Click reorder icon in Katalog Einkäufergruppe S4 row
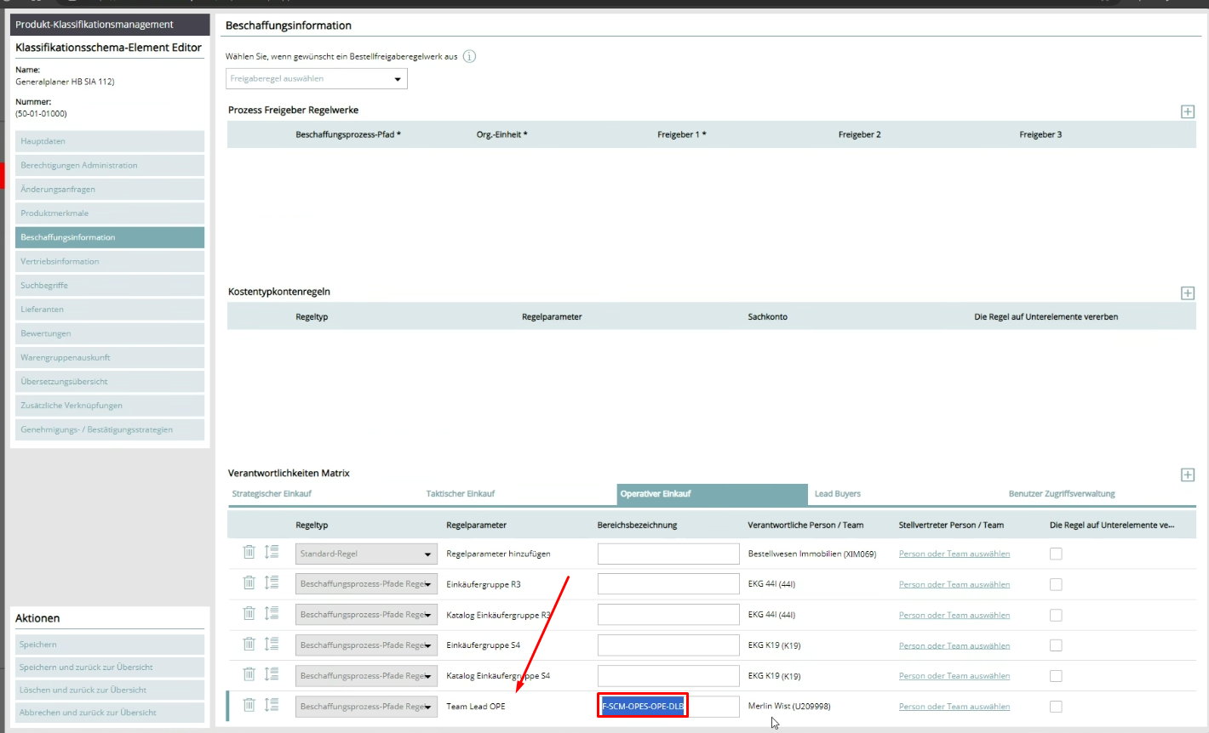Screen dimensions: 1209x733 click(x=272, y=675)
